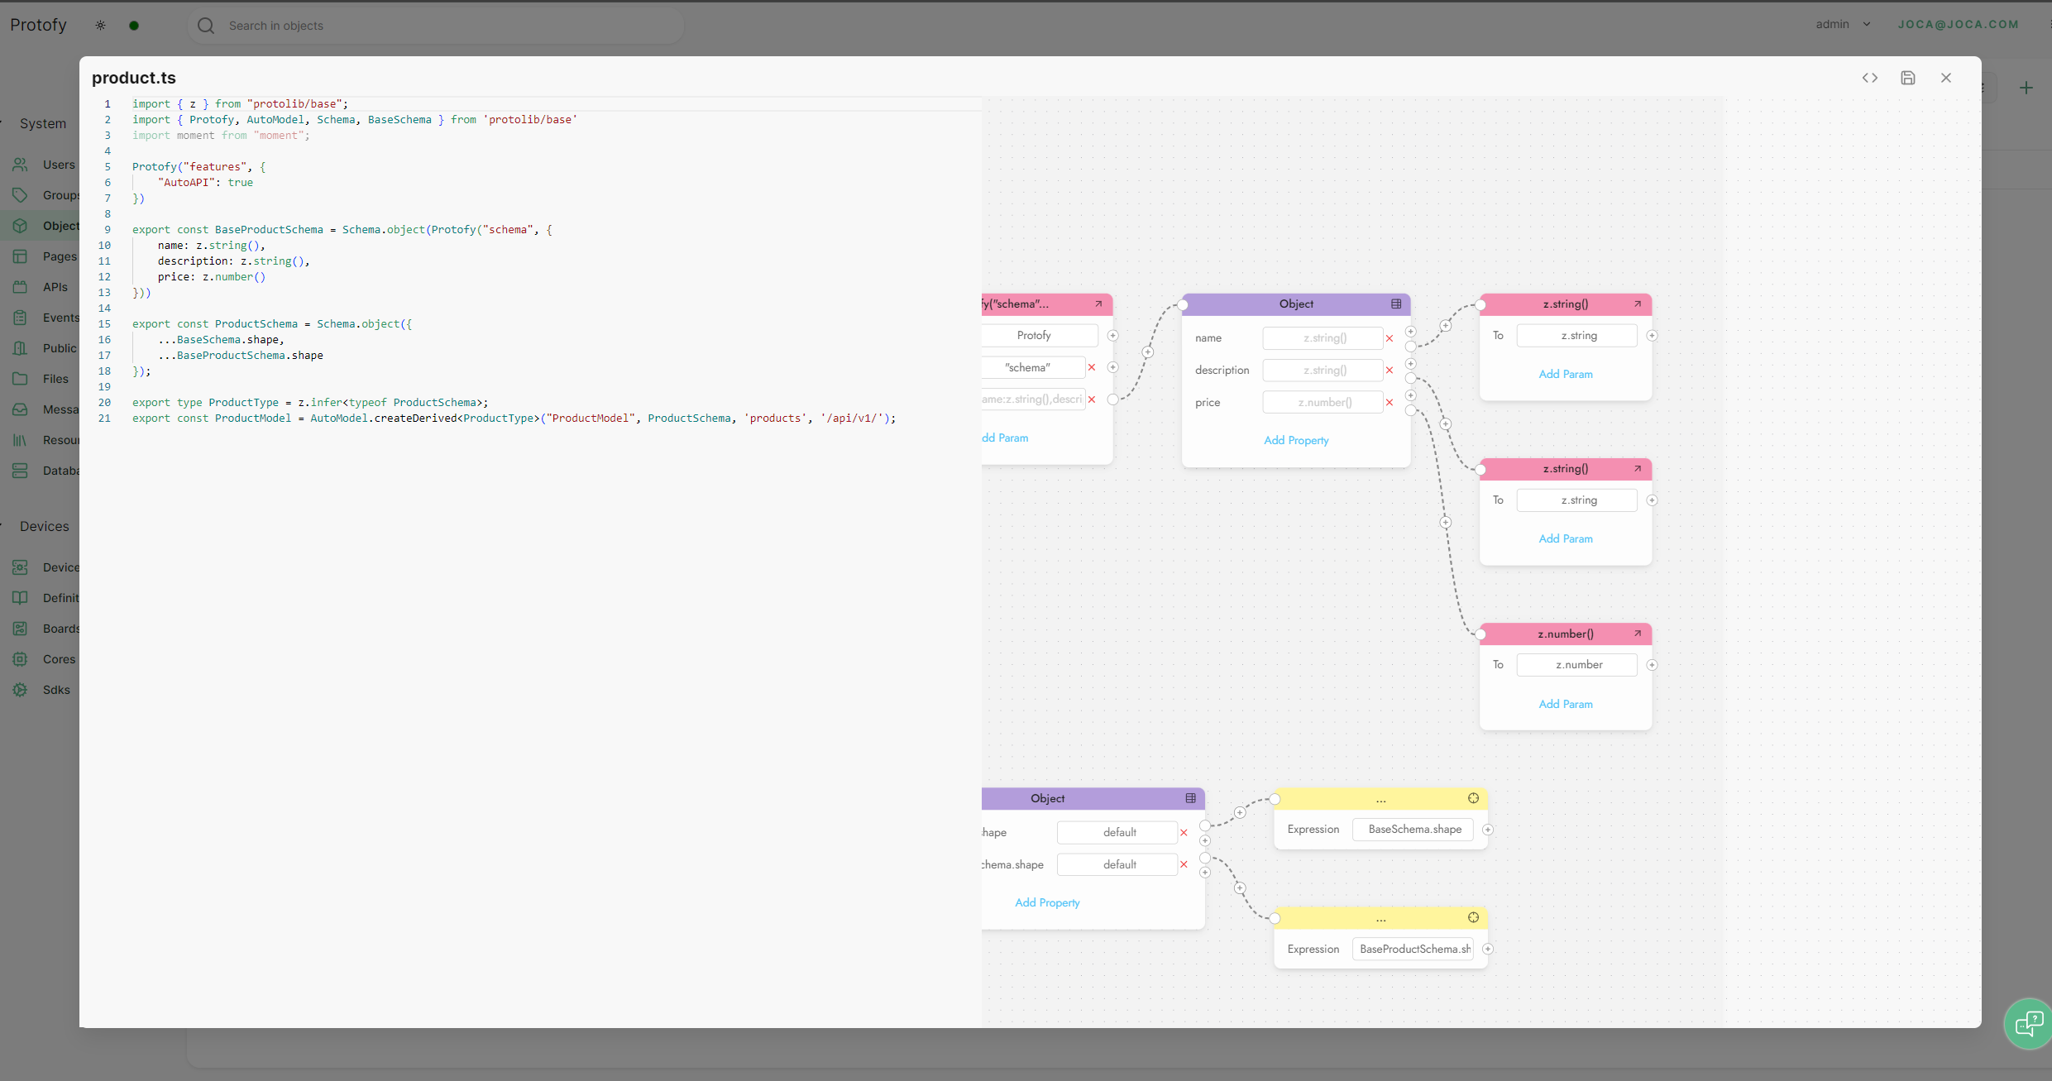Click table icon on lower Object node

pyautogui.click(x=1190, y=798)
